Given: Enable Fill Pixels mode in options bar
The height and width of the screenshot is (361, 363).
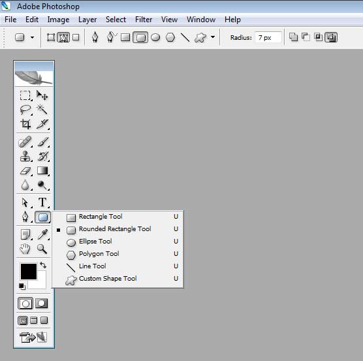Looking at the screenshot, I should click(76, 37).
